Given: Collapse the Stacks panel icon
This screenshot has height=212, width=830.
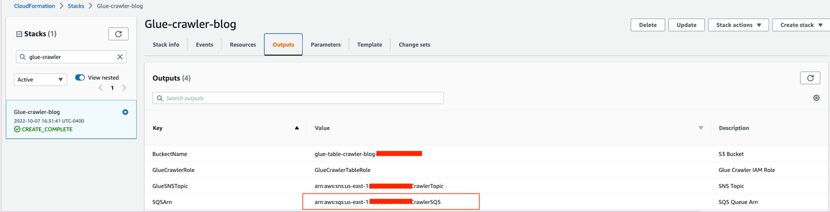Looking at the screenshot, I should [x=19, y=34].
